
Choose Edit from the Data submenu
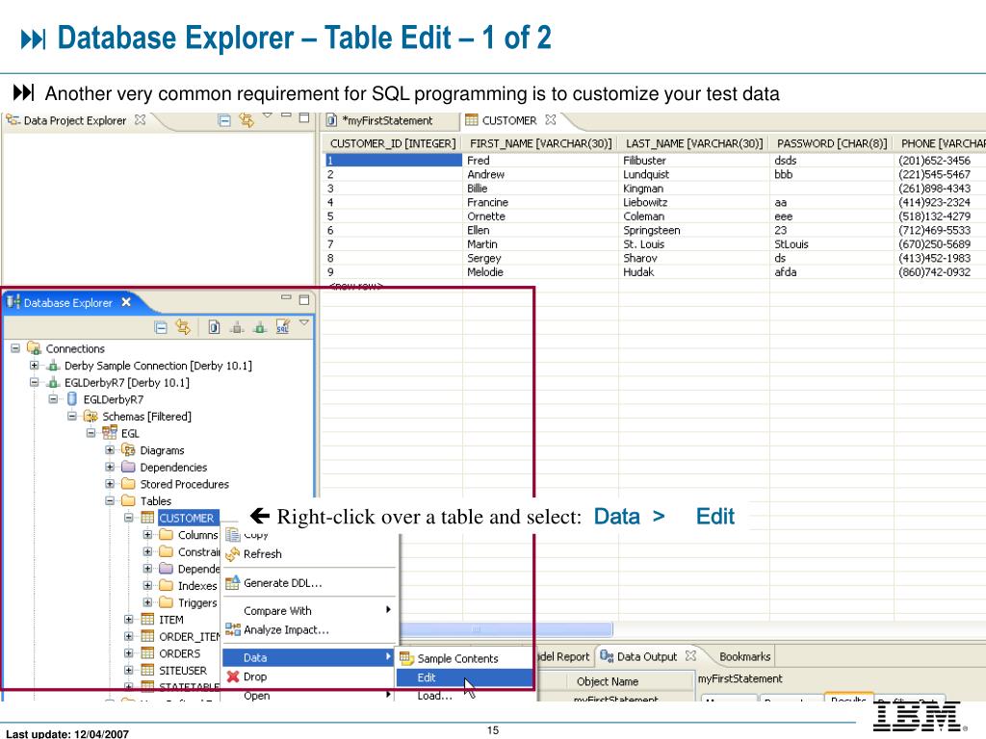pos(464,677)
